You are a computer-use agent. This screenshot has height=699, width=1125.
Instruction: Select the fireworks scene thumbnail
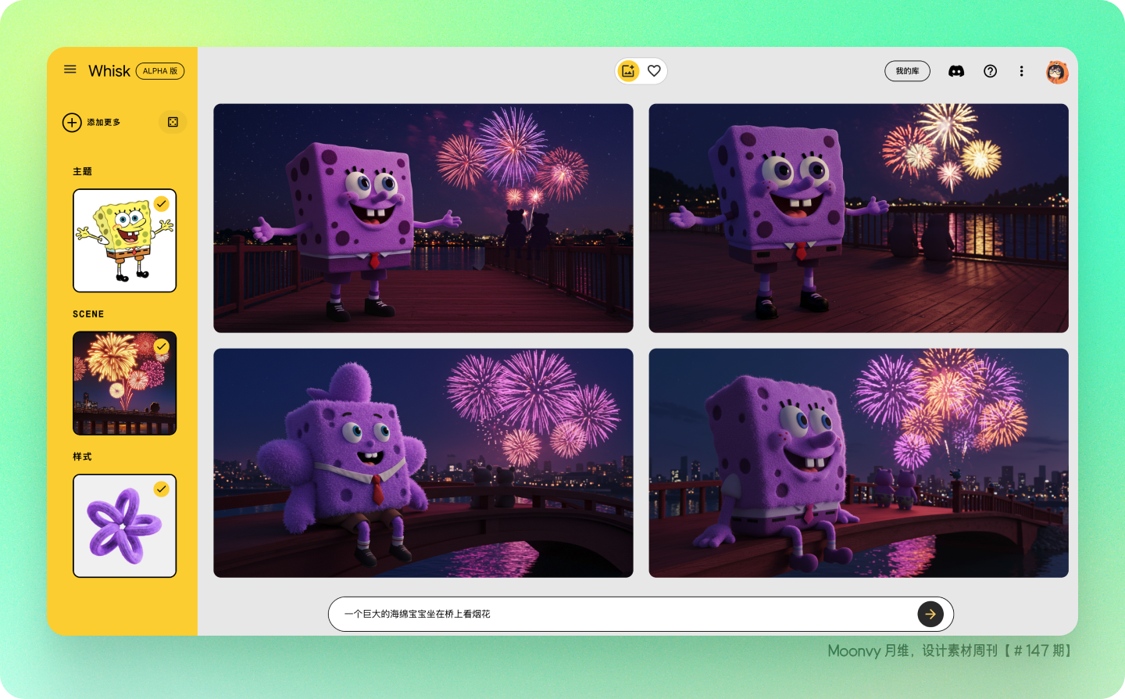click(x=125, y=383)
